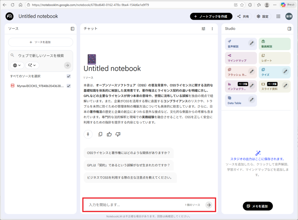Toggle すべてのソースを選択 checkbox

[69, 76]
